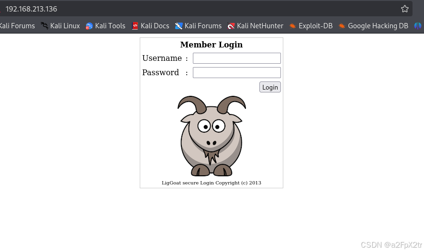The image size is (424, 252).
Task: Click the Kali Linux dragon icon
Action: [45, 26]
